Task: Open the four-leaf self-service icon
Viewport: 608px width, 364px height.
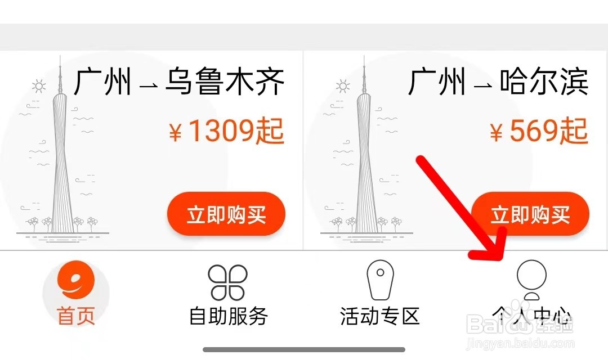Action: (227, 282)
